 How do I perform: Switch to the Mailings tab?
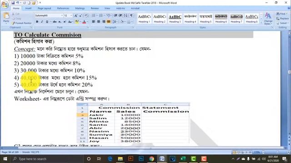80,8
